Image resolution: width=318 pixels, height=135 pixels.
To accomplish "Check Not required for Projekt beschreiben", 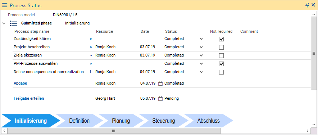I will point(222,47).
